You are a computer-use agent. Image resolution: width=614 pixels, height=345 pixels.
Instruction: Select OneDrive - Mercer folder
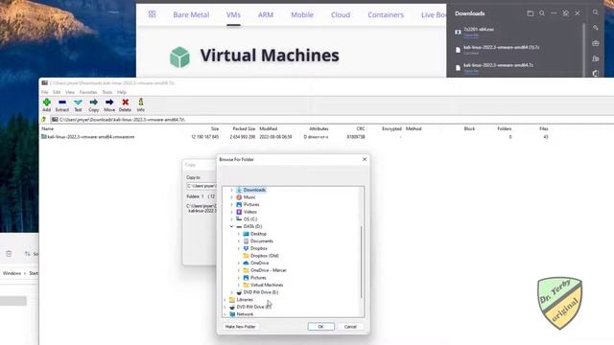(269, 270)
